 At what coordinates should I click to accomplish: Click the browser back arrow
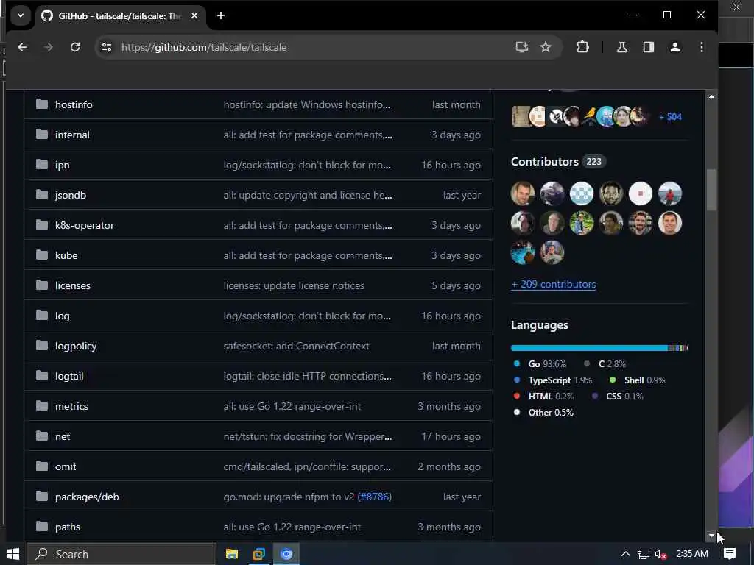tap(22, 47)
